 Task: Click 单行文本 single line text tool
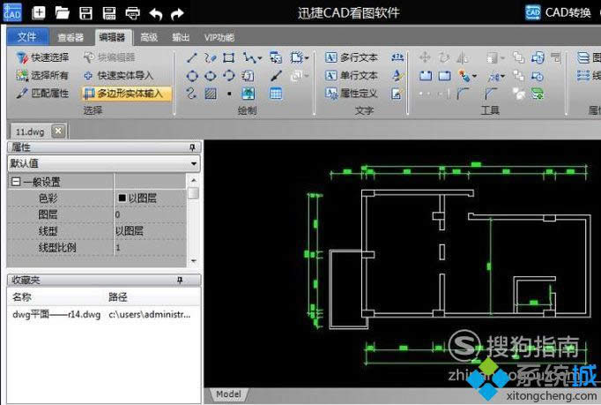[352, 75]
